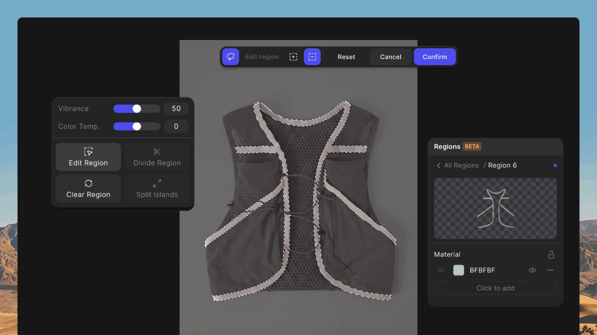Toggle visibility of BFBFBF material

click(x=532, y=270)
